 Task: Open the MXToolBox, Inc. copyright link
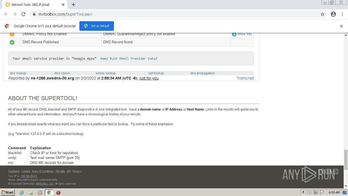(45, 184)
